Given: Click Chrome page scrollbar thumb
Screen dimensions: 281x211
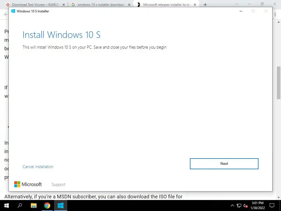Looking at the screenshot, I should [279, 83].
